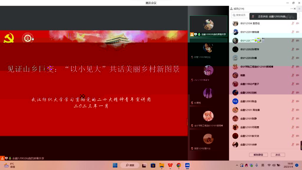Expand hidden system tray icons chevron
The width and height of the screenshot is (302, 170).
pyautogui.click(x=237, y=165)
